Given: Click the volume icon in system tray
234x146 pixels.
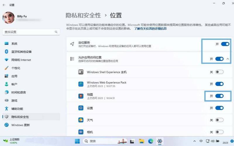Looking at the screenshot, I should point(213,141).
